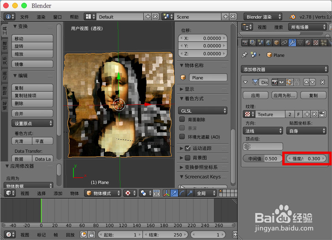Screen dimensions: 332x240
Task: Enable the scale manipulator icon
Action: (190, 193)
